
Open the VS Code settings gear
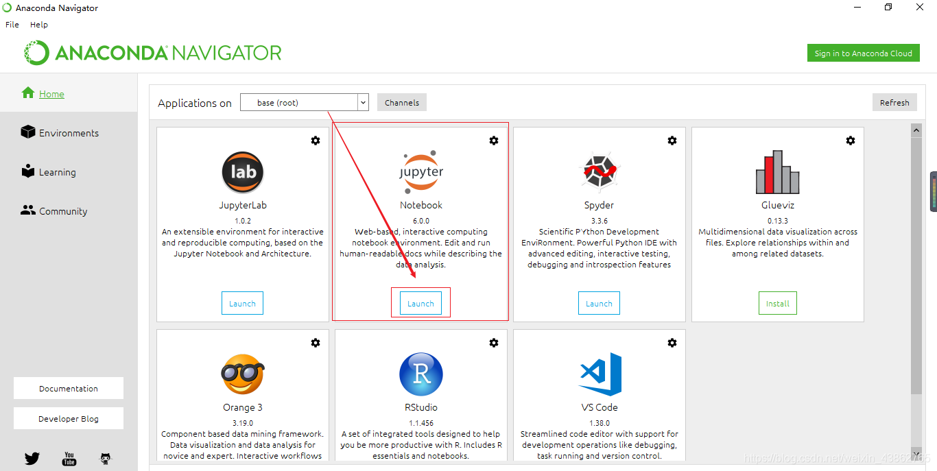pos(672,343)
